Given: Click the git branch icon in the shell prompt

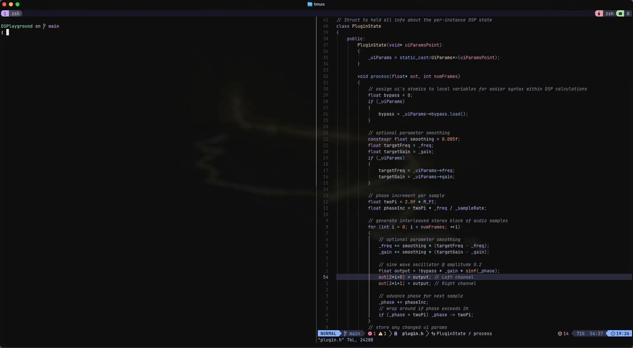Looking at the screenshot, I should pos(44,26).
